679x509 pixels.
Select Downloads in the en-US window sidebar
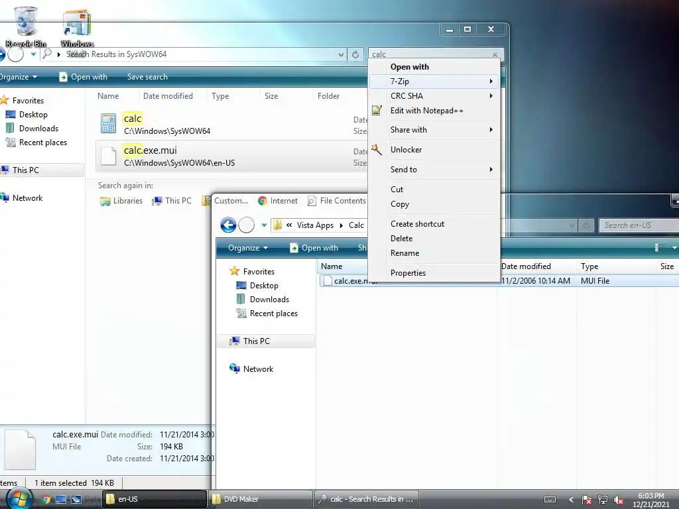(263, 300)
